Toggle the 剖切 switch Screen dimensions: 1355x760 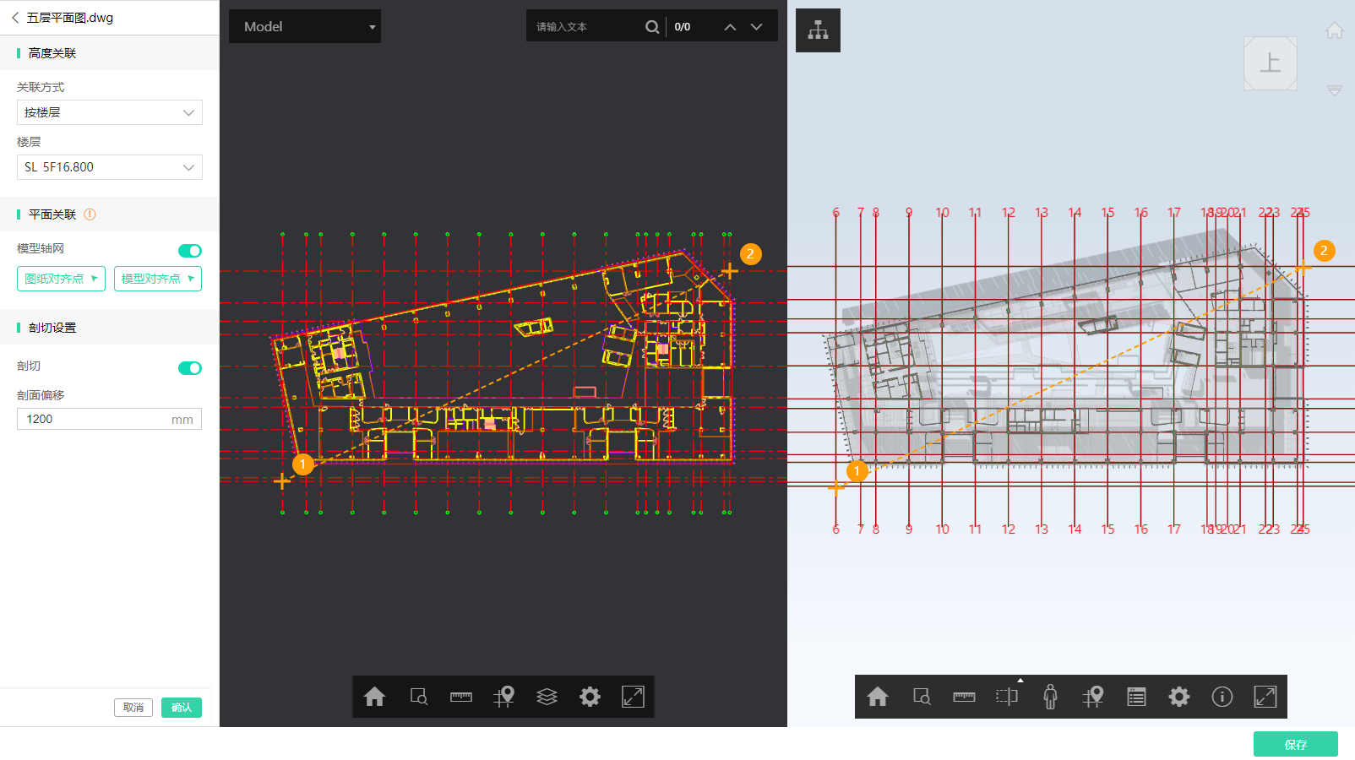coord(190,368)
